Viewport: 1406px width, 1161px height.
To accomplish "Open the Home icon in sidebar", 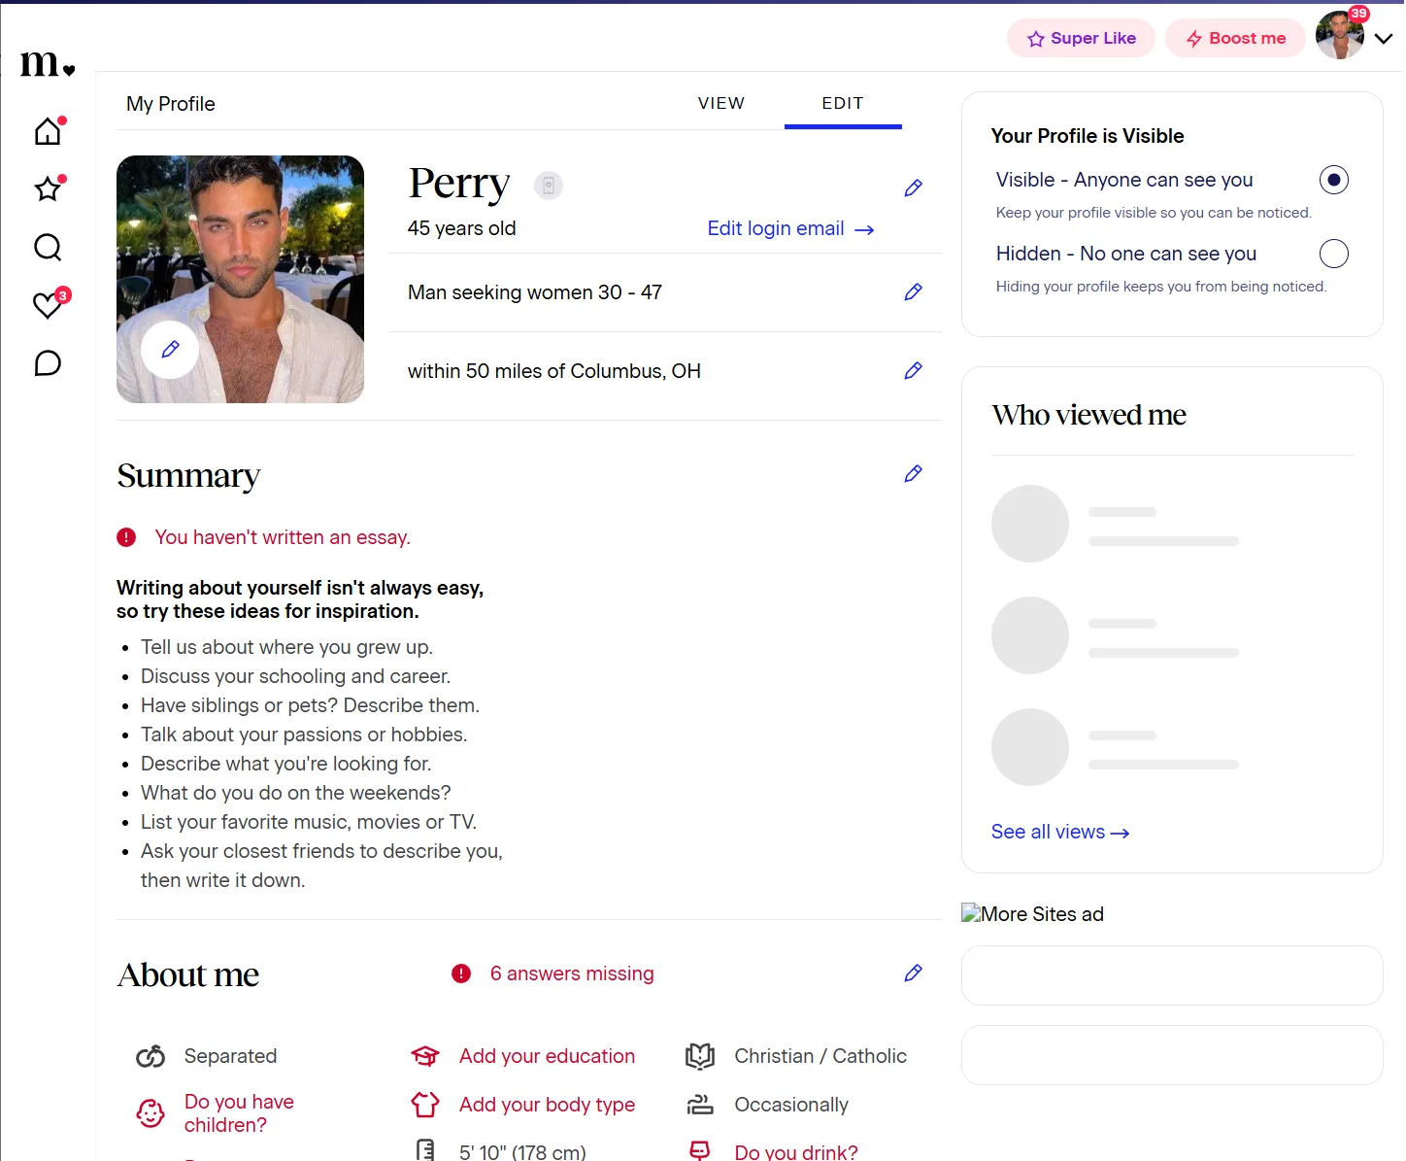I will click(x=48, y=130).
